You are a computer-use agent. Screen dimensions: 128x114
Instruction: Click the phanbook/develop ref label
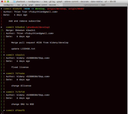tap(38, 27)
